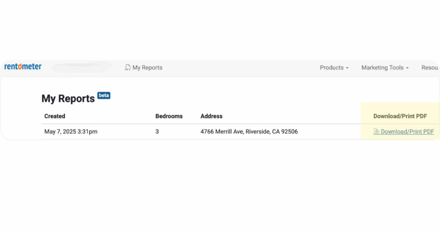
Task: Open the My Reports navigation item
Action: pos(144,67)
